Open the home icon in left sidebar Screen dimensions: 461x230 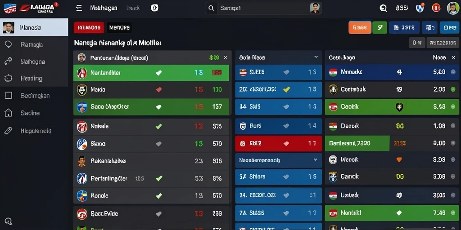point(8,113)
